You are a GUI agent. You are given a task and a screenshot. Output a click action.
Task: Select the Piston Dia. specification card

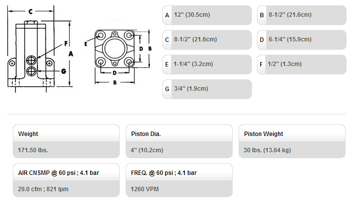pos(179,141)
